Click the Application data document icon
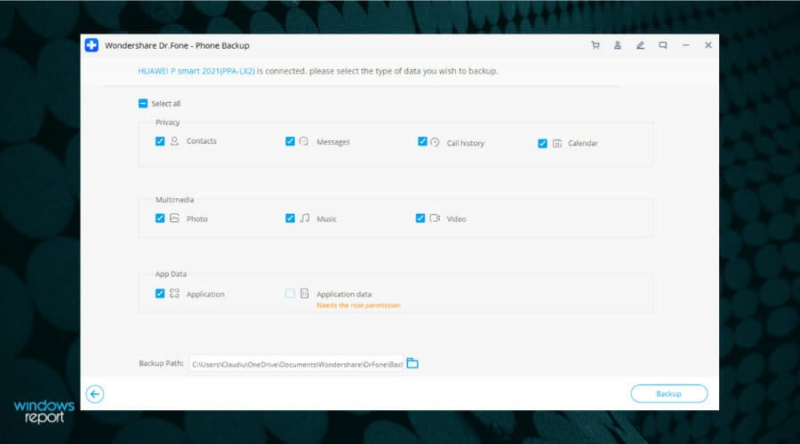Screen dimensions: 800x444 pos(305,293)
